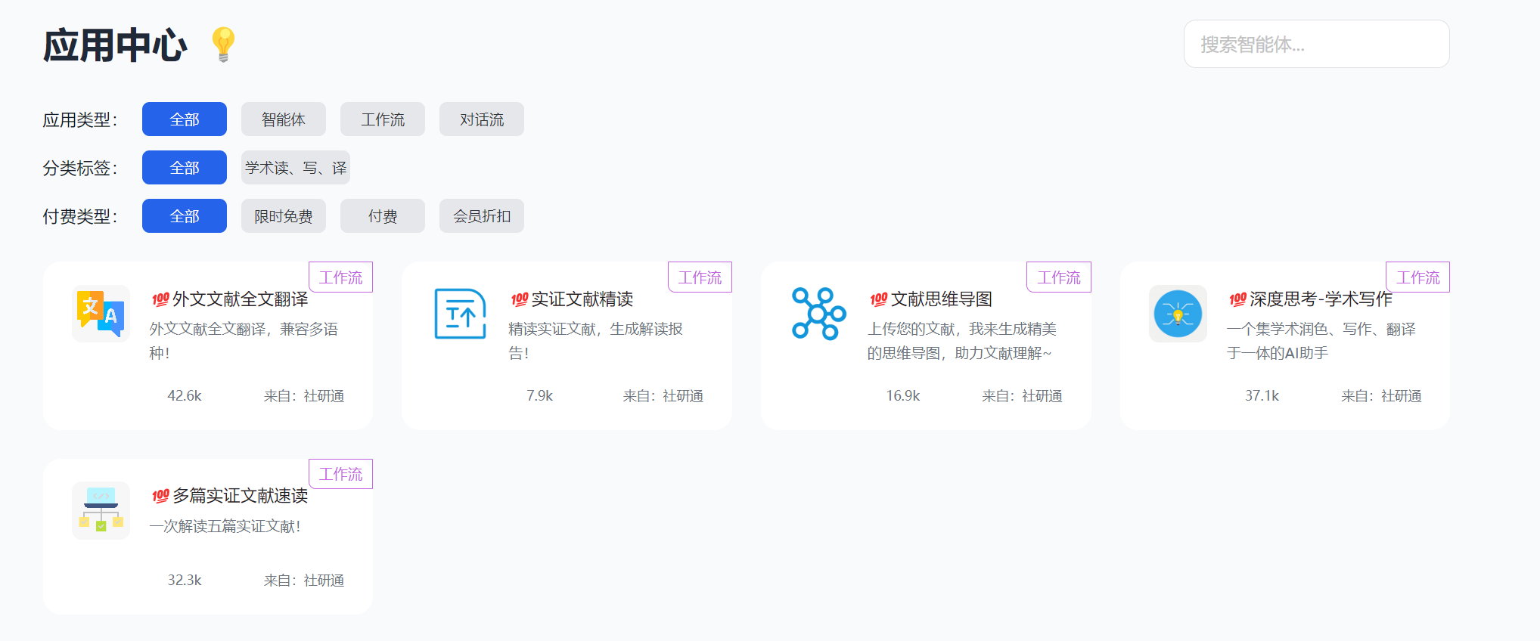The image size is (1540, 641).
Task: Click description 上传您的文献，我来生成精美的思维导图
Action: (x=962, y=341)
